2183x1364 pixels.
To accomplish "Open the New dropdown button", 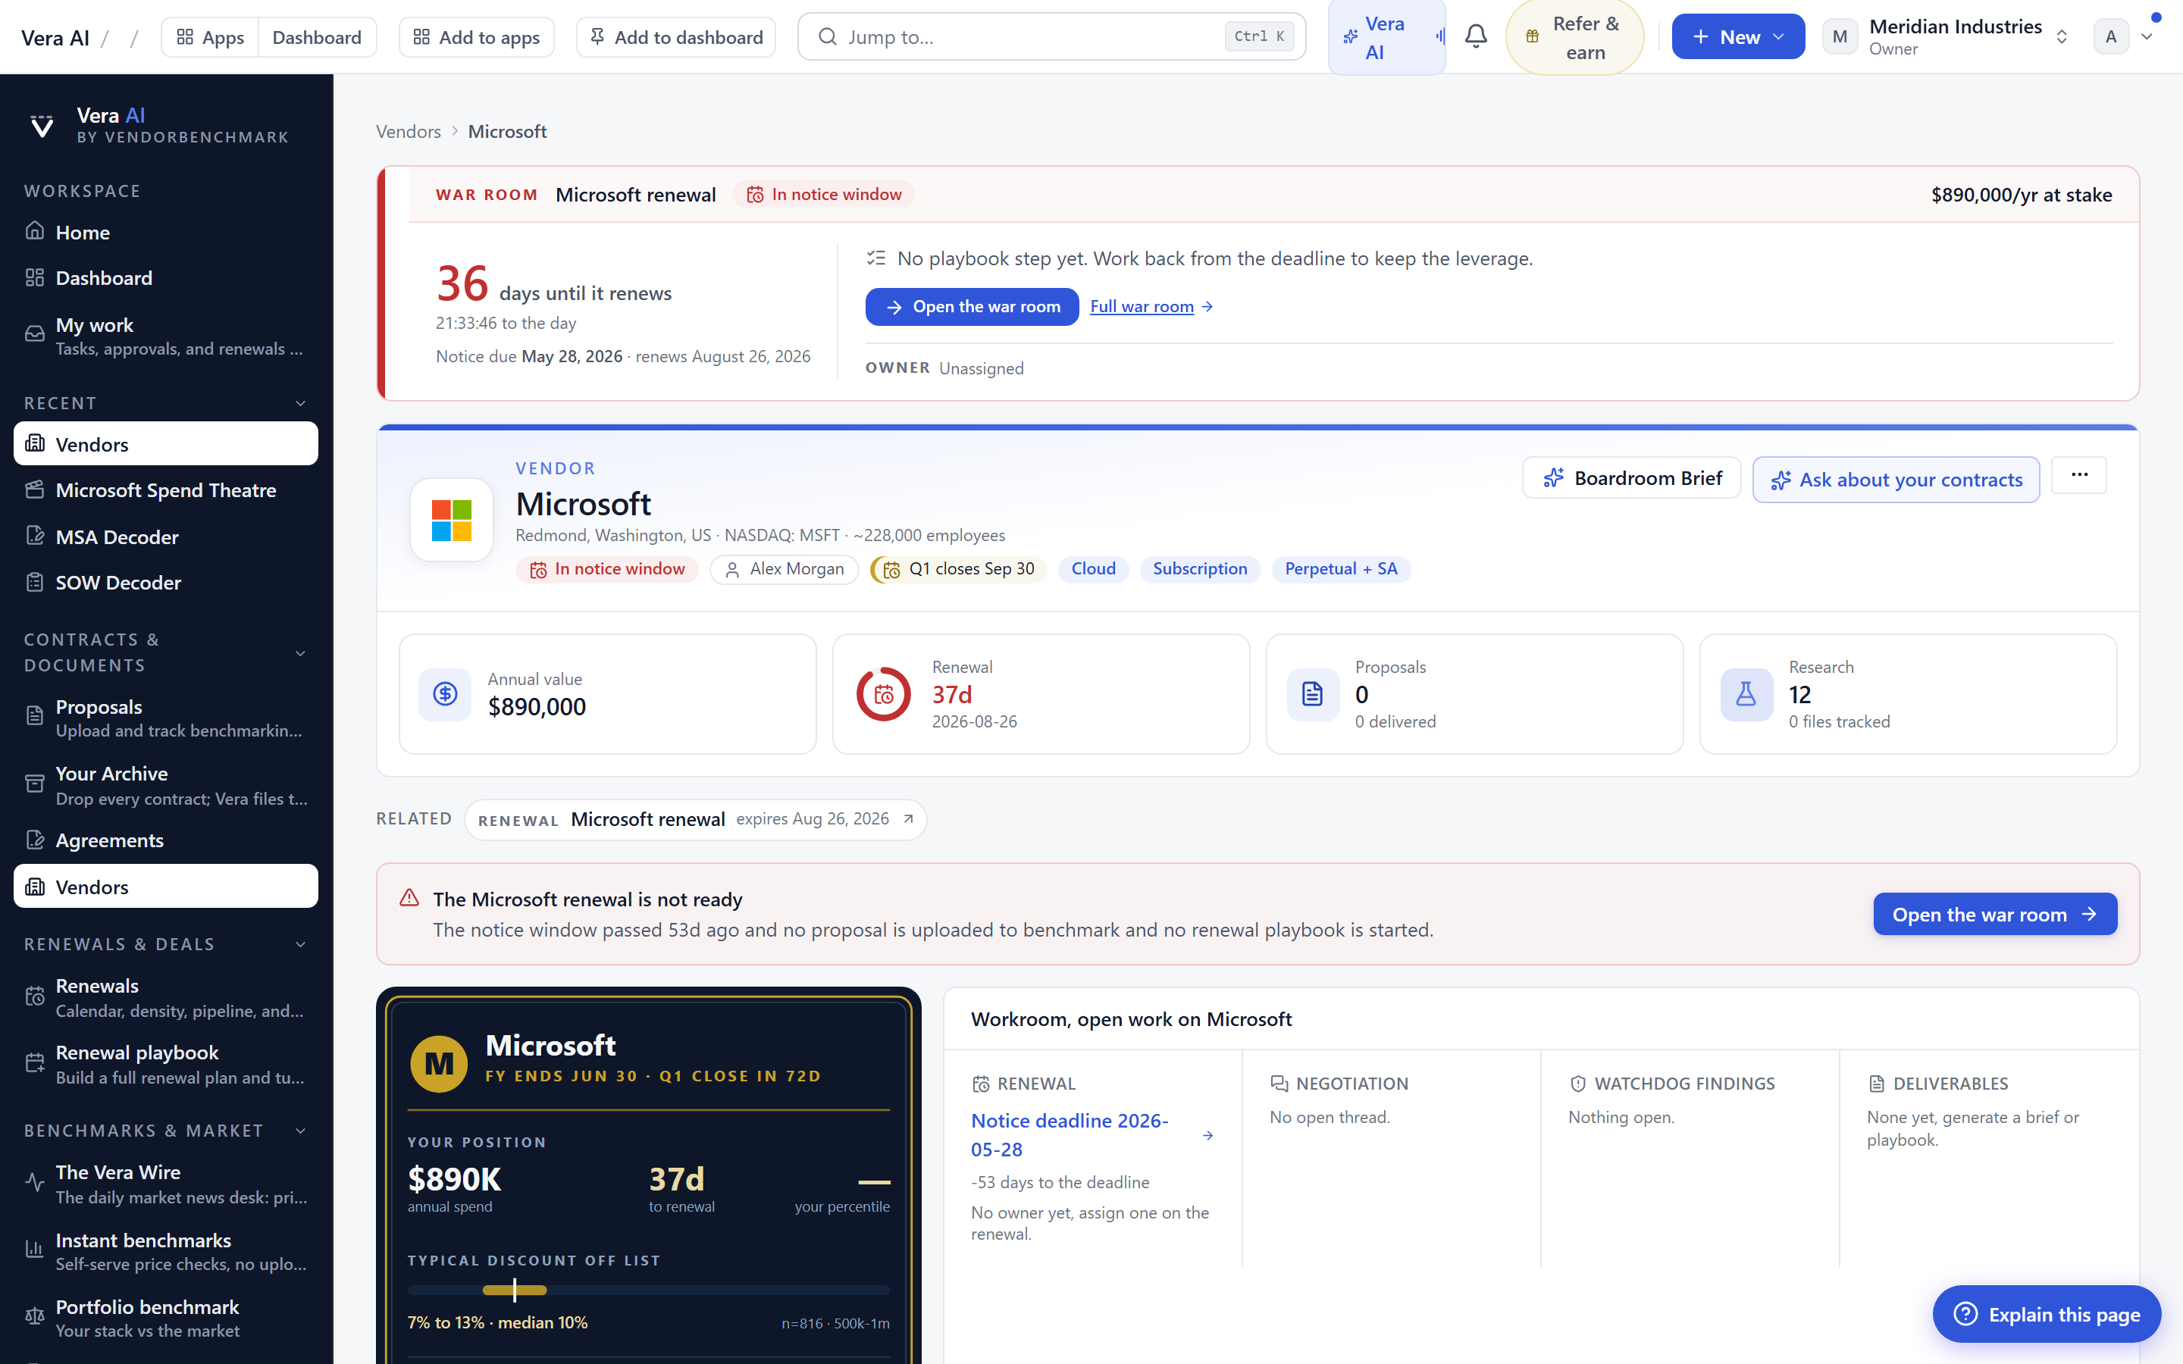I will 1738,37.
